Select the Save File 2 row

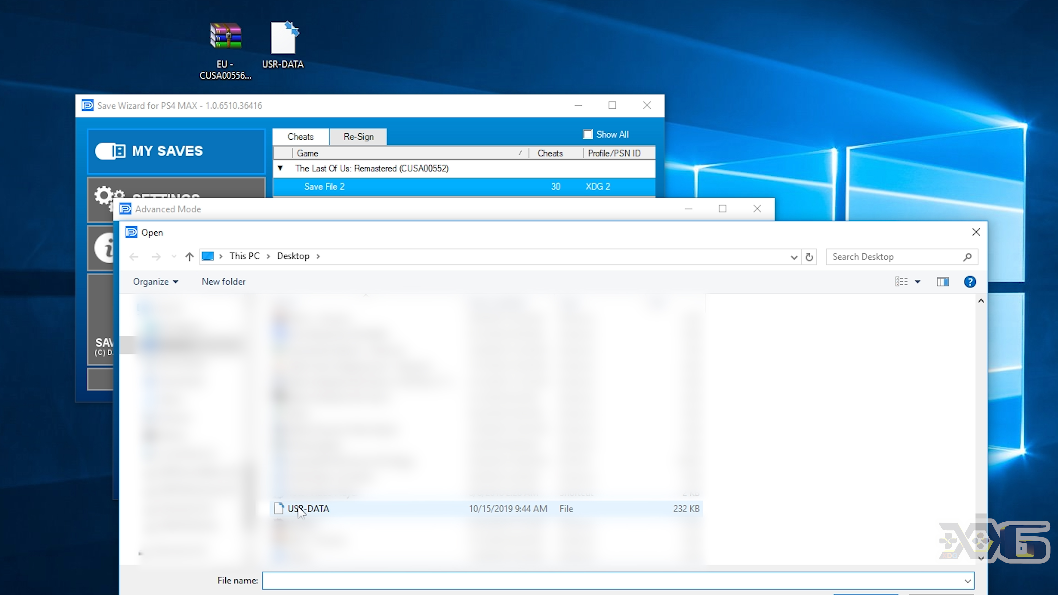tap(464, 186)
